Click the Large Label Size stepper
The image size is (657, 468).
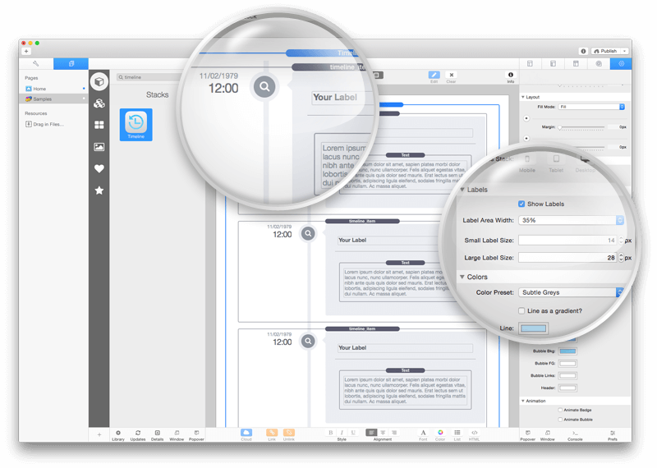tap(621, 258)
